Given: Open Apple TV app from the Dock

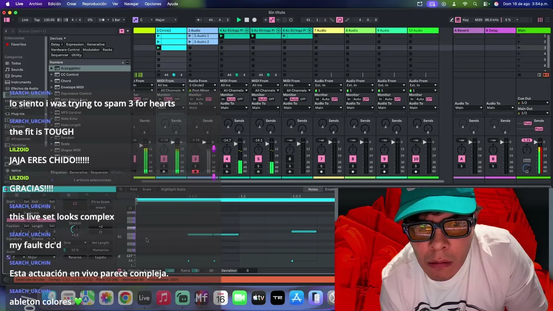Looking at the screenshot, I should (258, 298).
